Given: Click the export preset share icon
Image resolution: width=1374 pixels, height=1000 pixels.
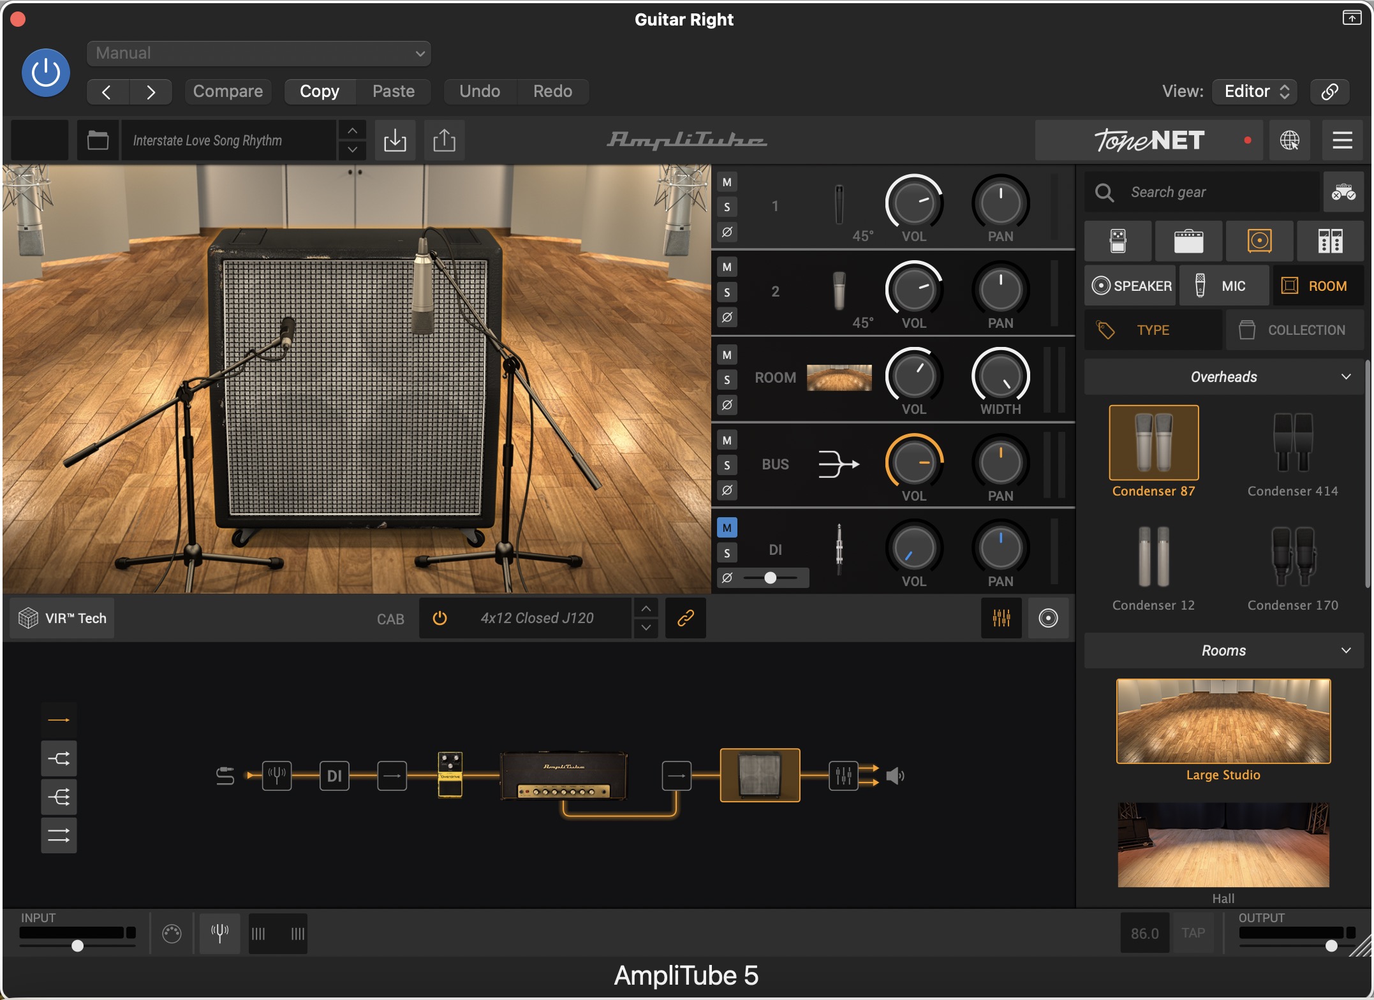Looking at the screenshot, I should pyautogui.click(x=444, y=140).
